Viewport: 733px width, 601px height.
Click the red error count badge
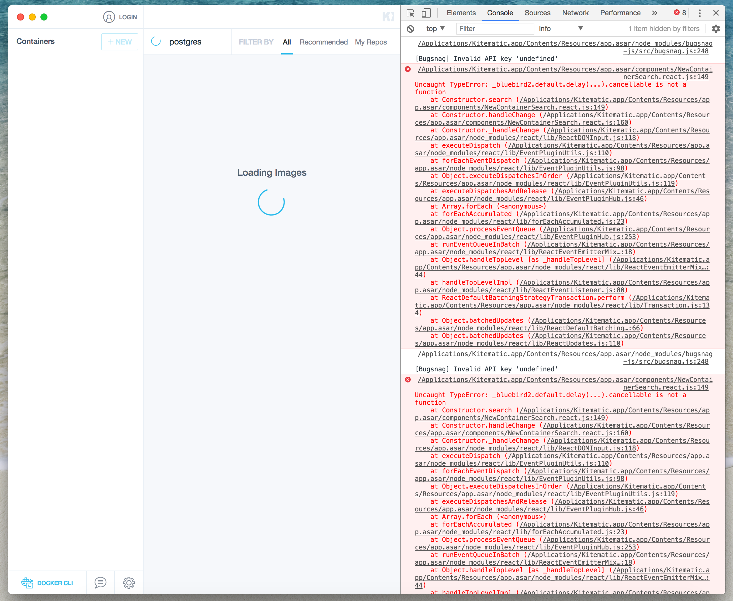click(680, 13)
